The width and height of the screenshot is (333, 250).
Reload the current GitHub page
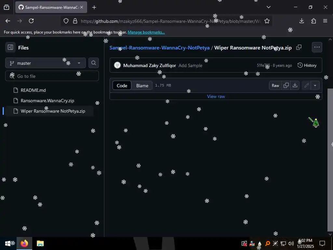click(31, 21)
